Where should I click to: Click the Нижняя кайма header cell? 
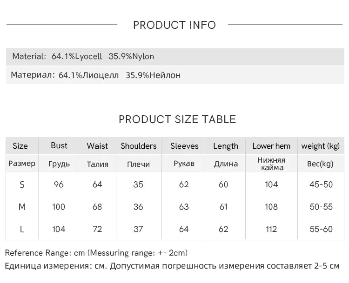271,164
